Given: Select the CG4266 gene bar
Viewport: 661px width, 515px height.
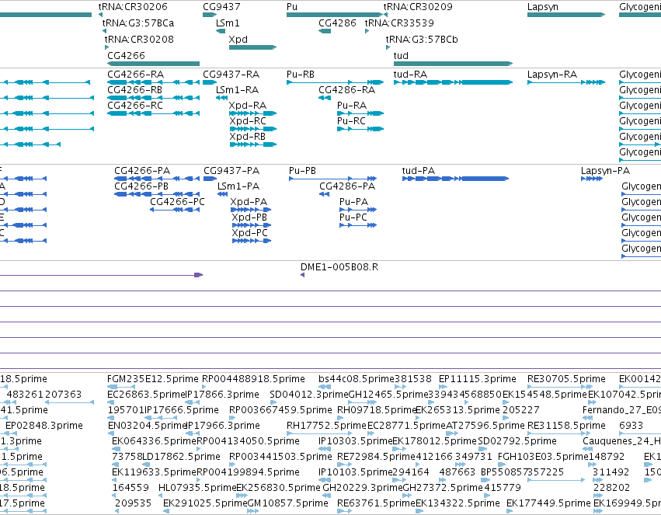Looking at the screenshot, I should [154, 64].
